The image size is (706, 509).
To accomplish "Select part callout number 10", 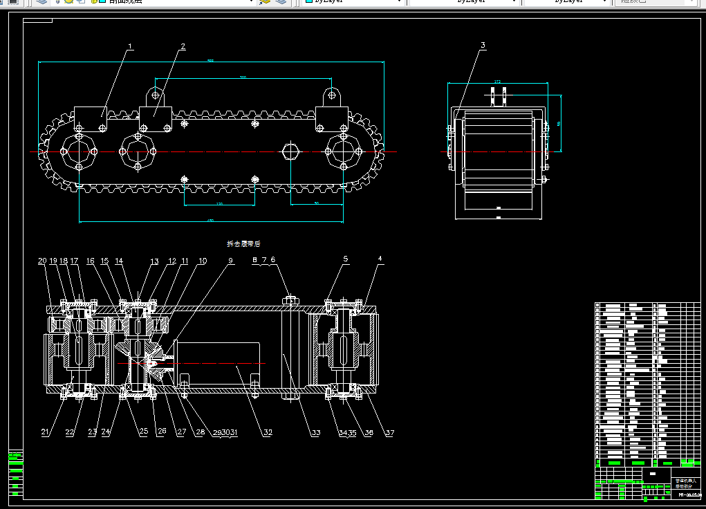I will pos(203,261).
